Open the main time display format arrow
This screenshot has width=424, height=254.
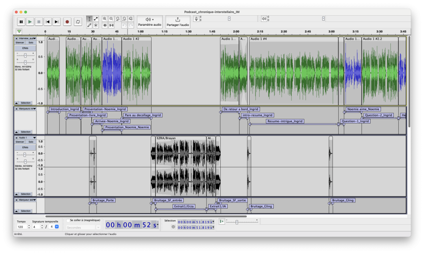click(158, 225)
